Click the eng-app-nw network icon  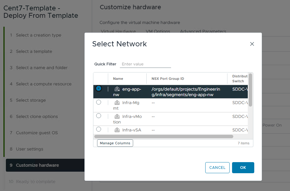117,89
